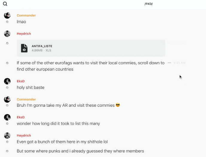This screenshot has height=157, width=206.
Task: Select the EksD username above 'wonder how long'
Action: click(21, 117)
